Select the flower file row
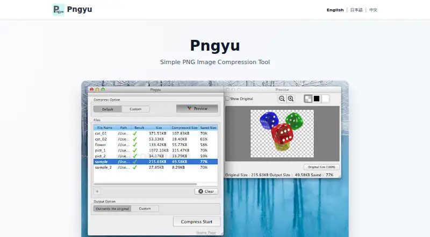The height and width of the screenshot is (237, 430). click(x=155, y=144)
